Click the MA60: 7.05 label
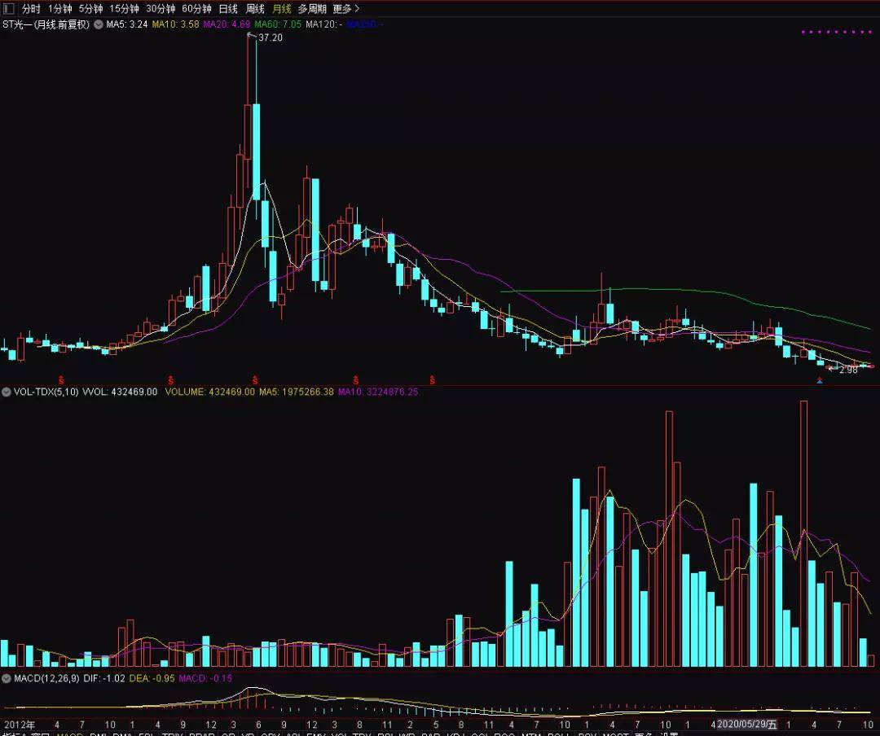The height and width of the screenshot is (736, 880). tap(278, 24)
